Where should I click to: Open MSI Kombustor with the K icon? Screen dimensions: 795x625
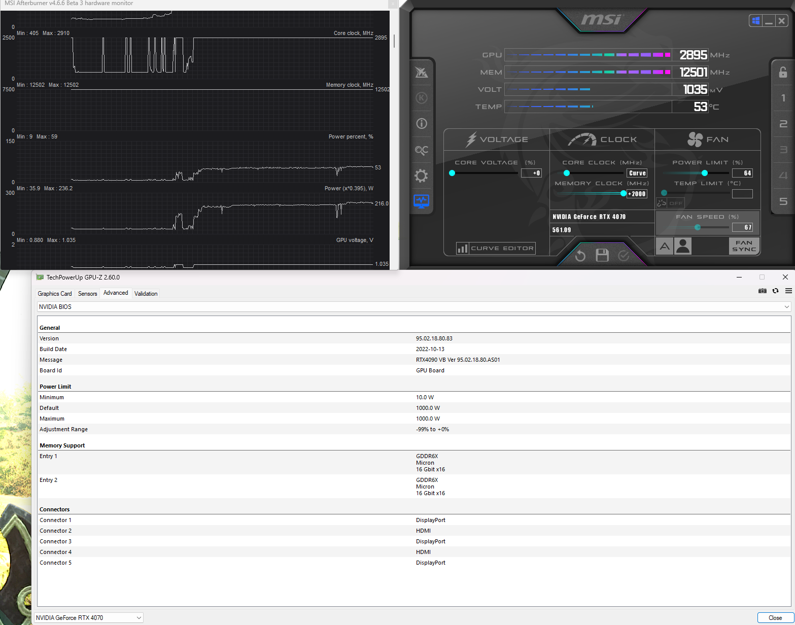422,98
